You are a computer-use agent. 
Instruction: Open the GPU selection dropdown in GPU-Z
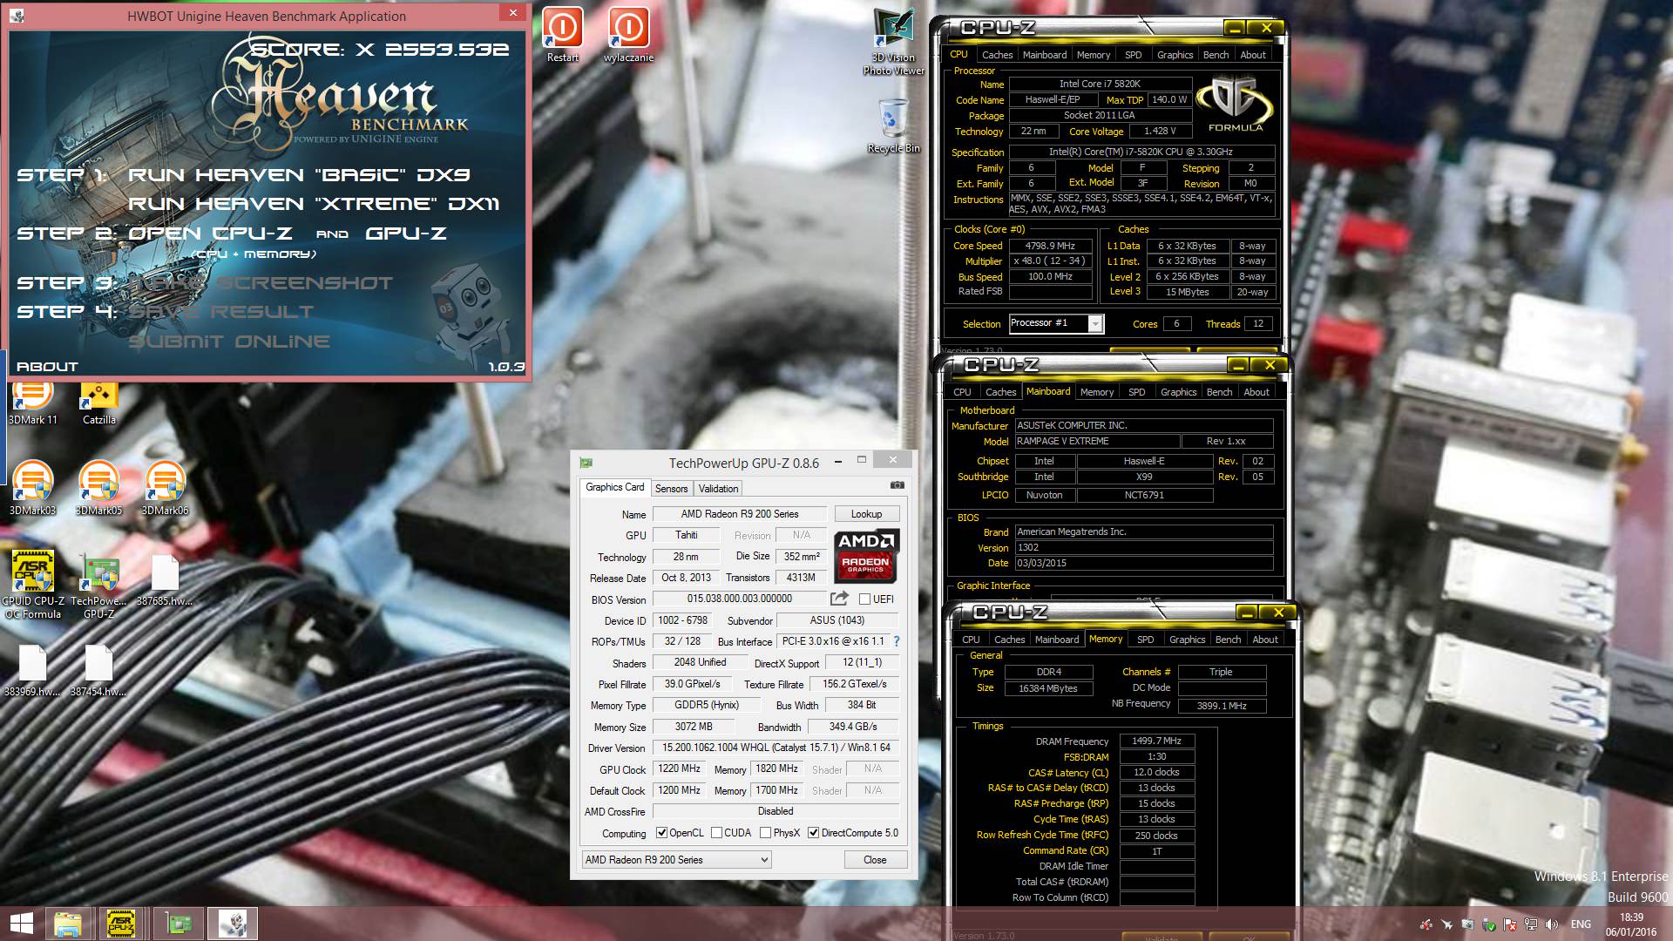pyautogui.click(x=677, y=860)
